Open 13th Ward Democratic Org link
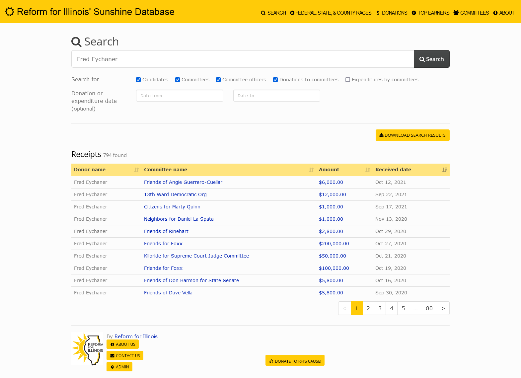Viewport: 521px width, 378px height. (175, 194)
